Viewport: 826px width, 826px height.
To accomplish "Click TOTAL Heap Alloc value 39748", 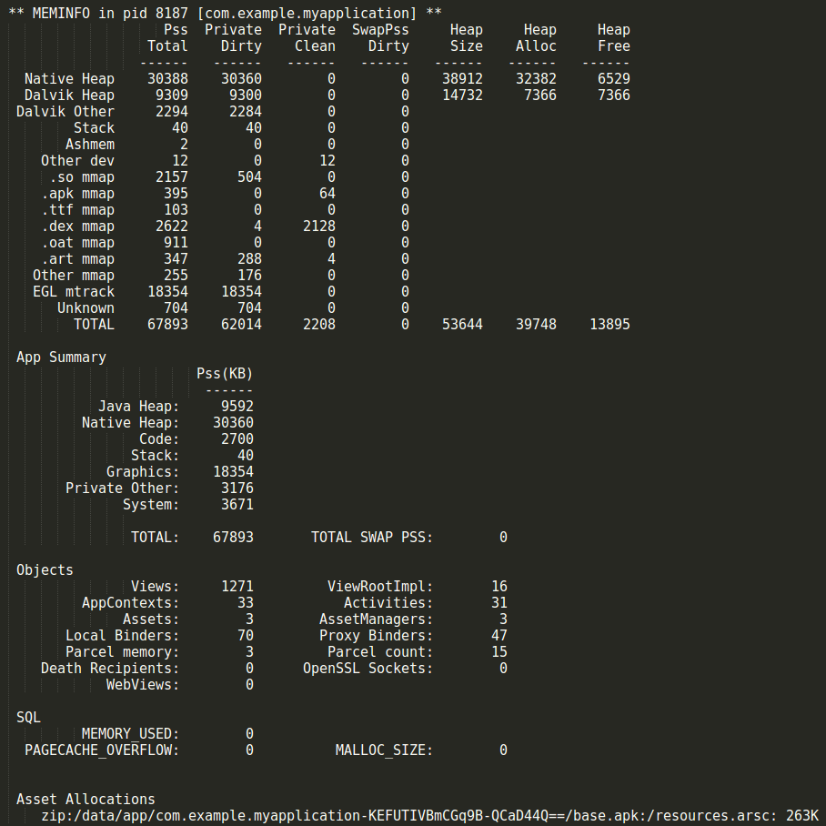I will 537,325.
